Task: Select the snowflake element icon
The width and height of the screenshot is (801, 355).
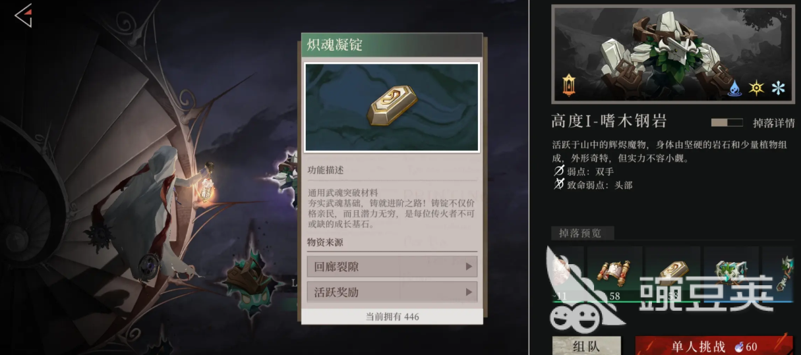Action: (779, 88)
